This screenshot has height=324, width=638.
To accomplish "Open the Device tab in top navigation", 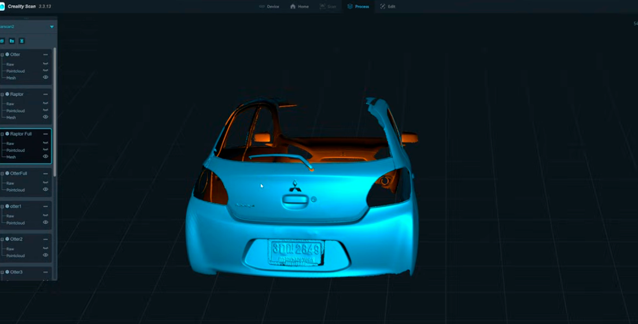I will pos(269,6).
